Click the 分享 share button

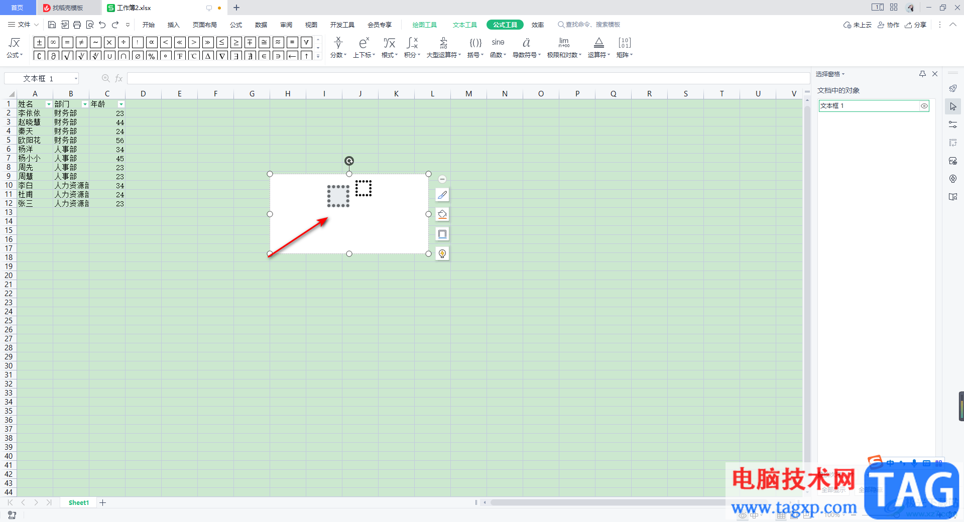(x=916, y=25)
